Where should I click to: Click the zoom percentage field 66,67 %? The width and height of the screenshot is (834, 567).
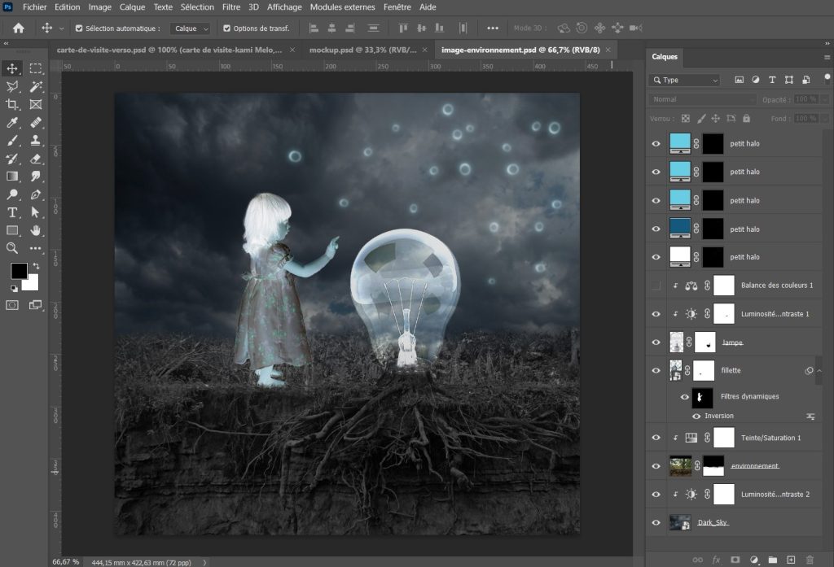[66, 561]
